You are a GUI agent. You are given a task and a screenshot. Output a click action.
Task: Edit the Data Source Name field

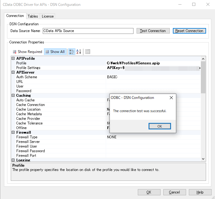(88, 31)
